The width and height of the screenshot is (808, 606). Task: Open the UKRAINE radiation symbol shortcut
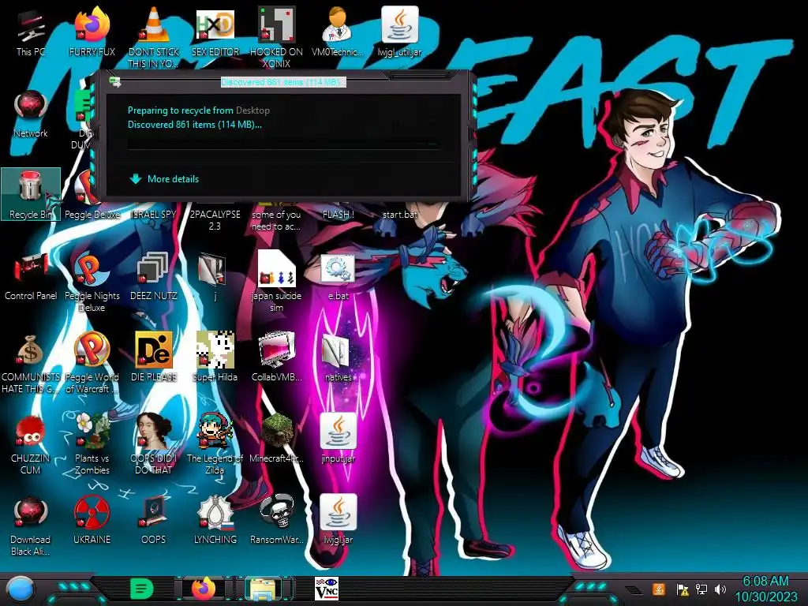(x=92, y=519)
